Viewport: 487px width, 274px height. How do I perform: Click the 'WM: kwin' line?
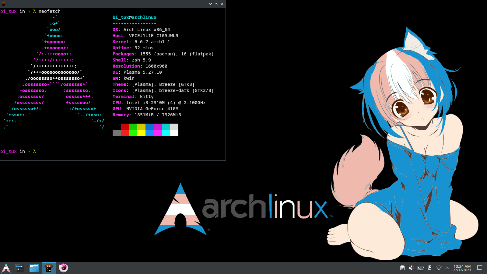pyautogui.click(x=123, y=78)
